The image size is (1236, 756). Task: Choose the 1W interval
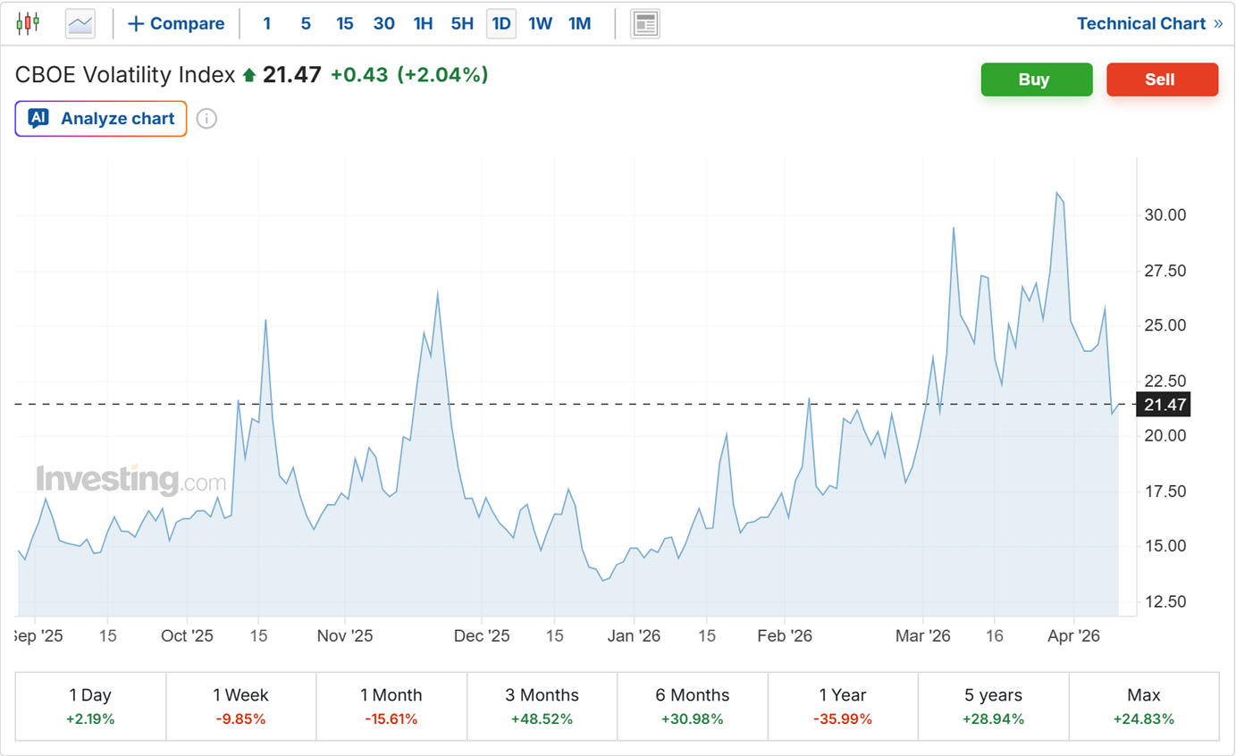tap(540, 24)
